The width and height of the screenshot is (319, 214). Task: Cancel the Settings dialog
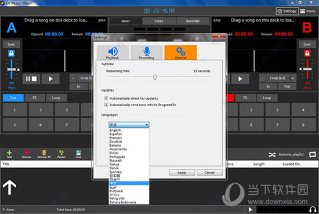point(209,172)
